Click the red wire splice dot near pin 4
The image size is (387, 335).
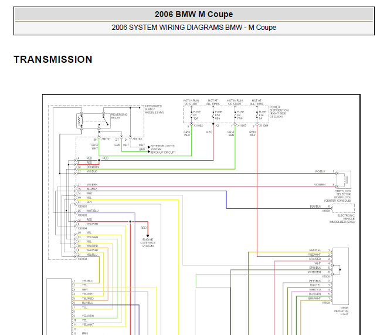point(99,161)
